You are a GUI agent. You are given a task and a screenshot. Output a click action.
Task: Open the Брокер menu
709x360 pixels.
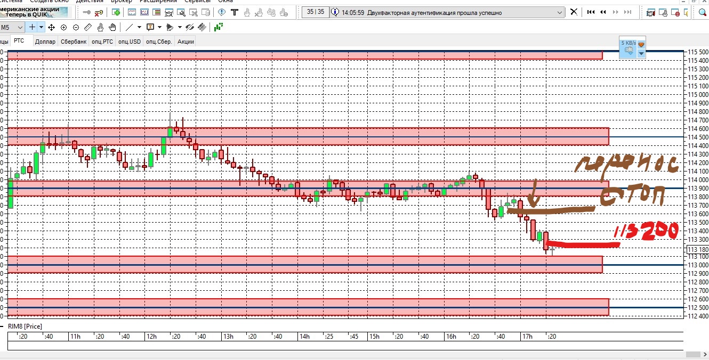(122, 2)
